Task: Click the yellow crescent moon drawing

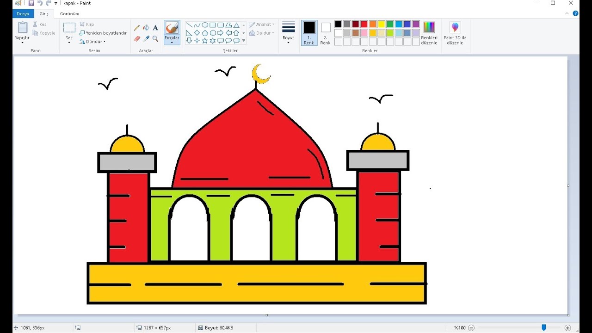Action: point(261,74)
